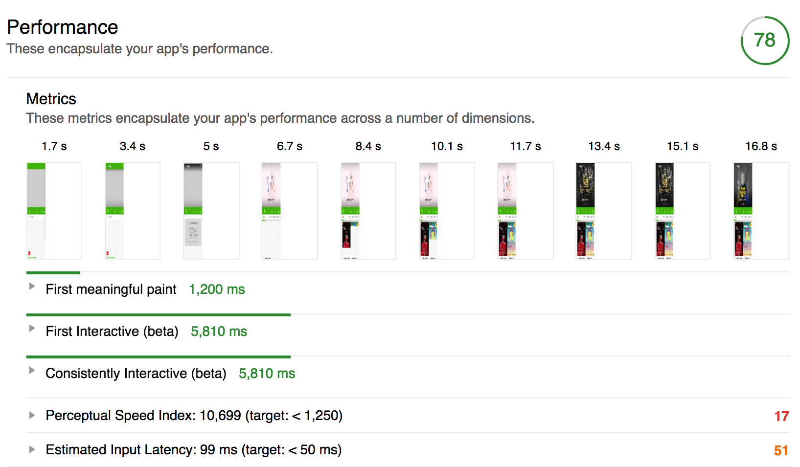The height and width of the screenshot is (467, 800).
Task: Expand the Estimated Input Latency audit
Action: (32, 450)
